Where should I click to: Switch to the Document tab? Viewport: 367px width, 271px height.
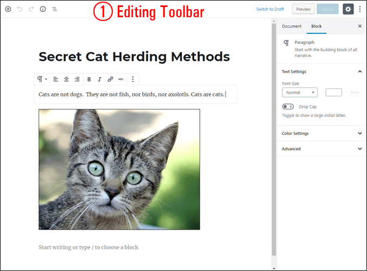coord(291,26)
